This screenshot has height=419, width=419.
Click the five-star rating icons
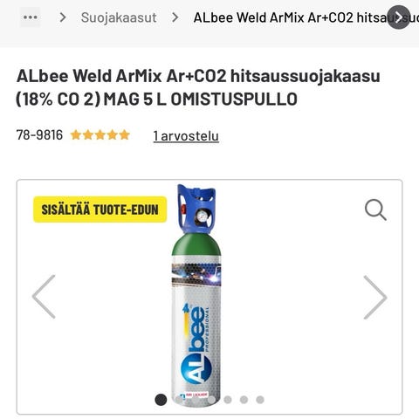click(x=100, y=135)
